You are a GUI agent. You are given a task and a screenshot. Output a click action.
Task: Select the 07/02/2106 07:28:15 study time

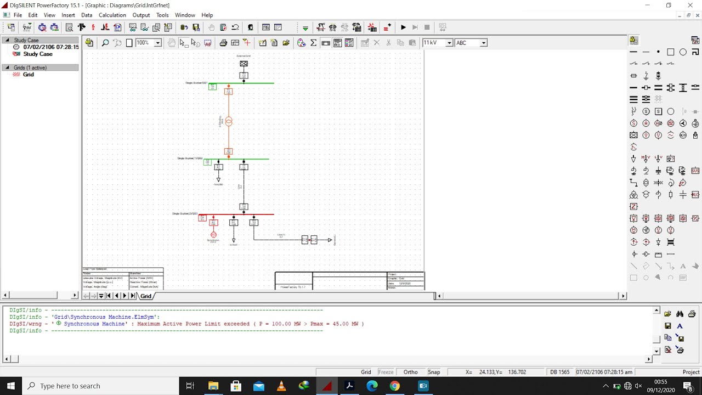(51, 47)
